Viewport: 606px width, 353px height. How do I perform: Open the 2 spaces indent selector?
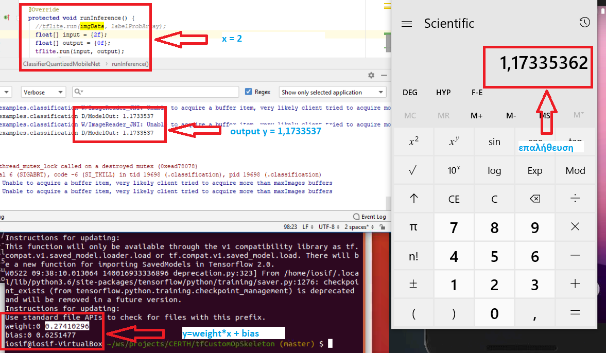tap(359, 227)
